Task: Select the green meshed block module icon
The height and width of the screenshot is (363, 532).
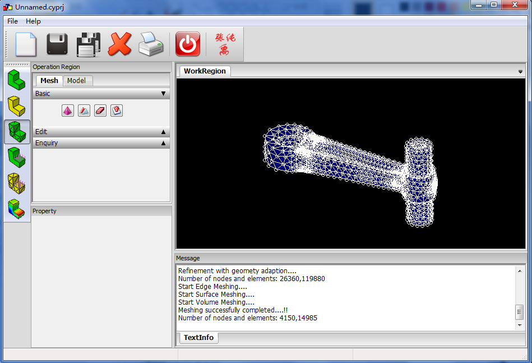Action: (x=17, y=132)
